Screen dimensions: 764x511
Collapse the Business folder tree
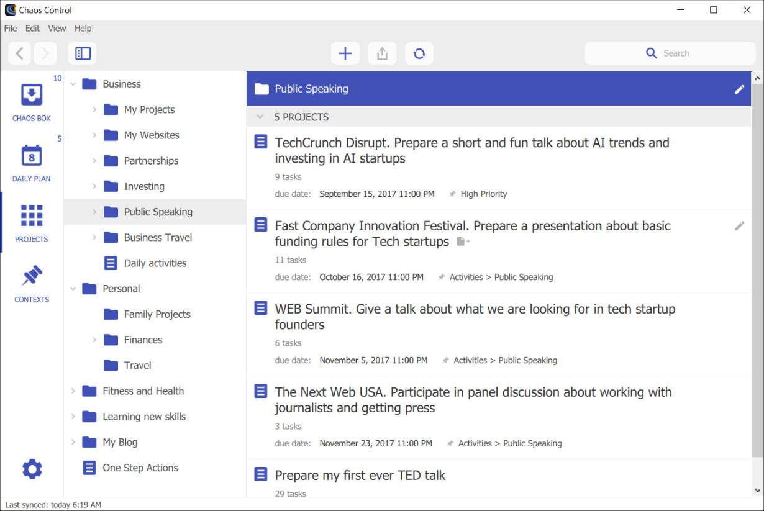[73, 84]
